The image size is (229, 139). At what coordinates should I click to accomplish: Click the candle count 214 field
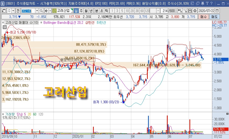(x=165, y=11)
